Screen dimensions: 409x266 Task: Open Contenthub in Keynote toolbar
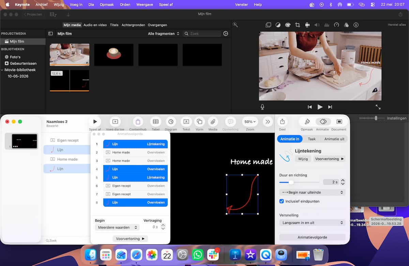coord(138,122)
